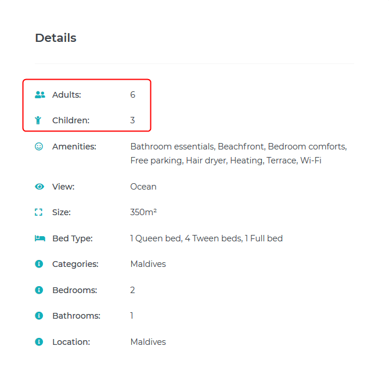Screen dimensions: 389x378
Task: Click the Categories info icon
Action: coord(39,264)
